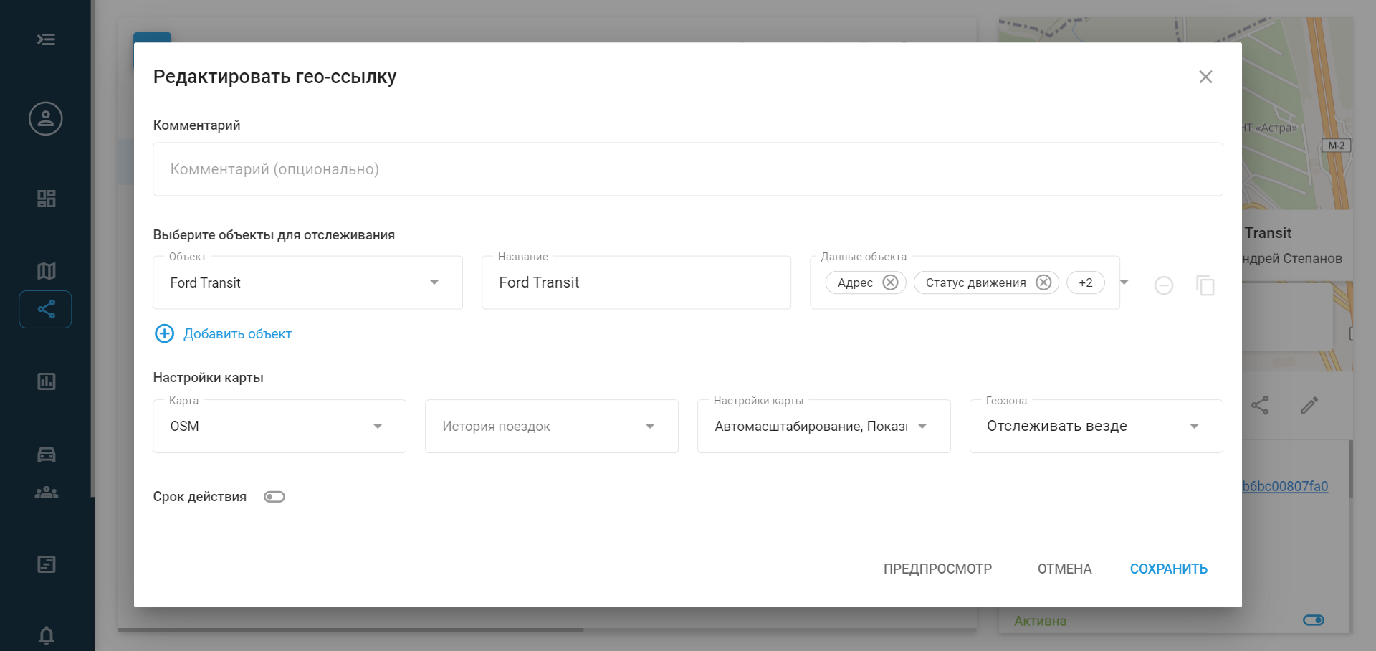This screenshot has width=1376, height=651.
Task: Remove the Статус движения chip
Action: point(1043,282)
